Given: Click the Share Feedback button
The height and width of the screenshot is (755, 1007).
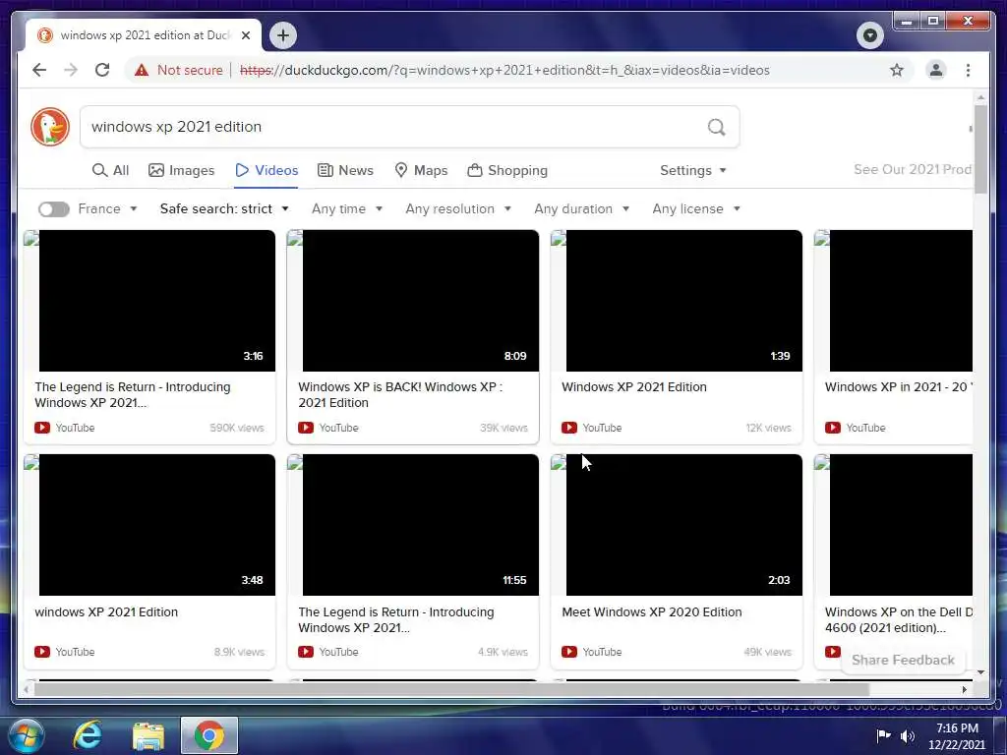Looking at the screenshot, I should coord(903,660).
